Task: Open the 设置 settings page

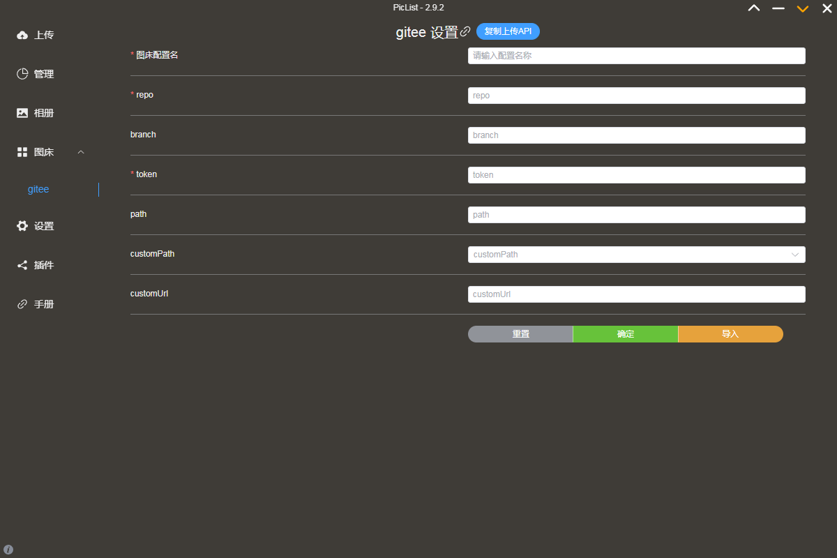Action: [43, 226]
